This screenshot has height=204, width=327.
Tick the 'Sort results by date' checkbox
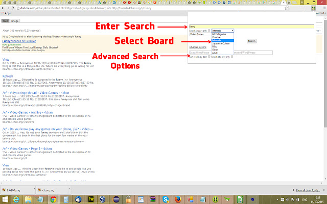209,57
